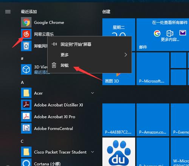
Task: Open the 3D Viewer cube icon
Action: click(26, 69)
